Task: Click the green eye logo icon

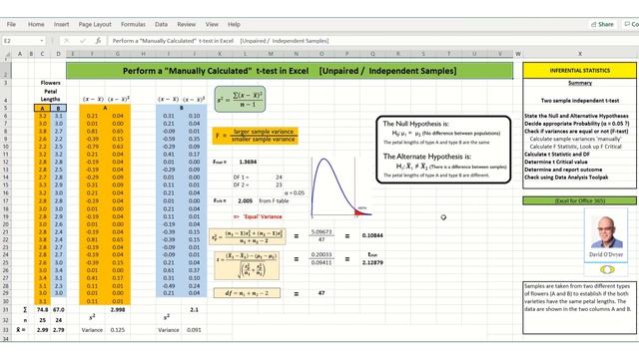Action: click(x=607, y=270)
